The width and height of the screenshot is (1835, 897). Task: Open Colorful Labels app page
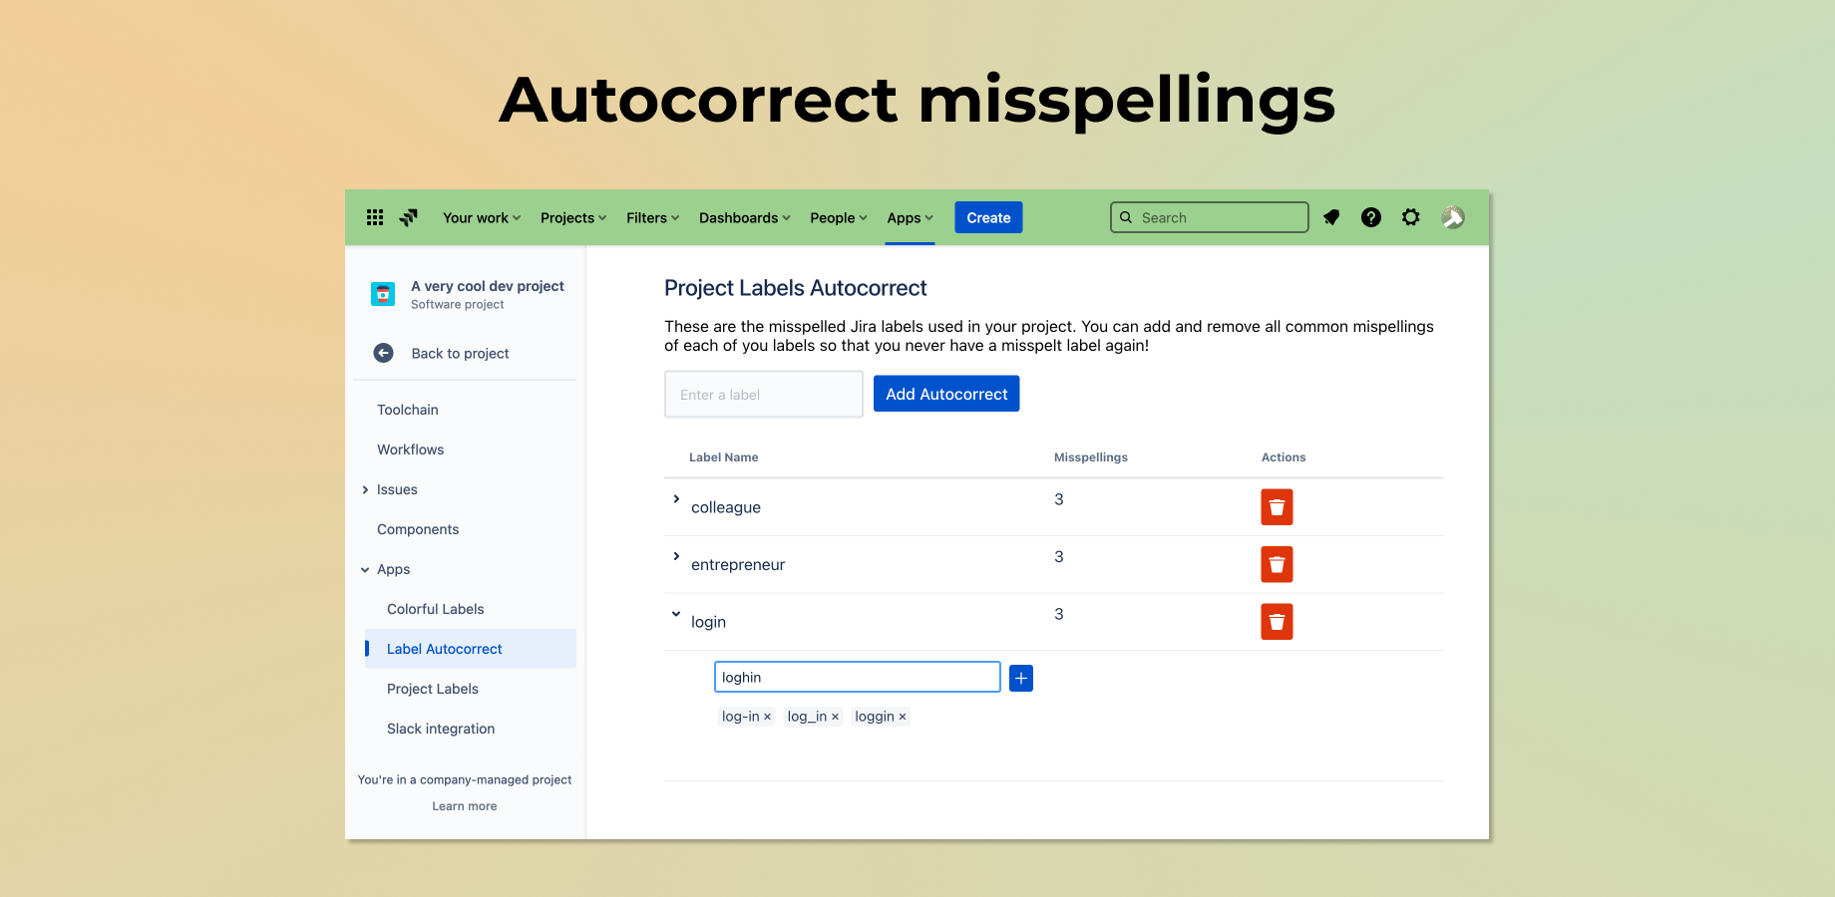[436, 609]
